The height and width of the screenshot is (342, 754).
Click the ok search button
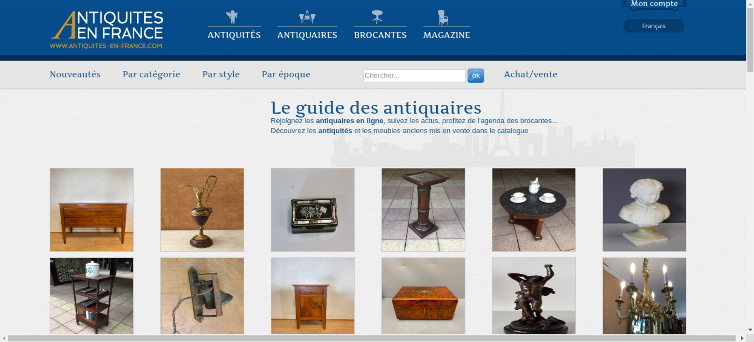476,76
